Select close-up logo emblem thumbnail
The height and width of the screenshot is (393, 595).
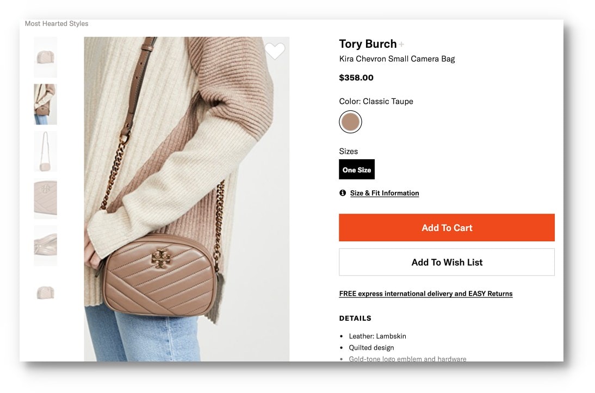click(x=45, y=198)
